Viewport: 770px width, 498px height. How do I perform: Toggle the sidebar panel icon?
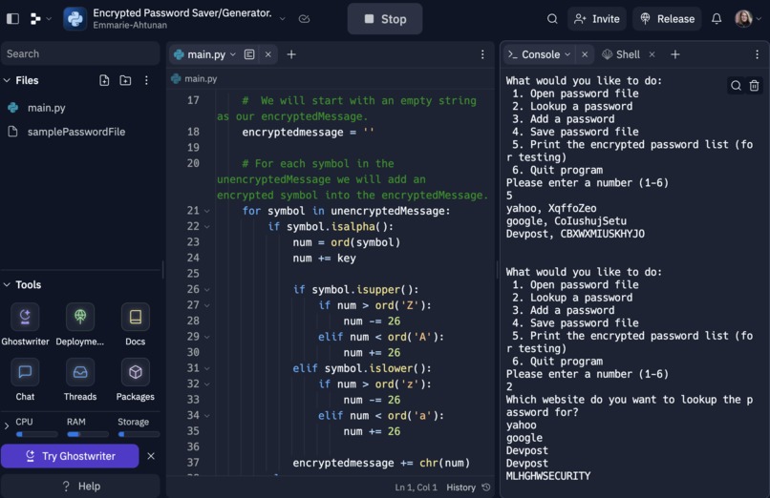(12, 19)
